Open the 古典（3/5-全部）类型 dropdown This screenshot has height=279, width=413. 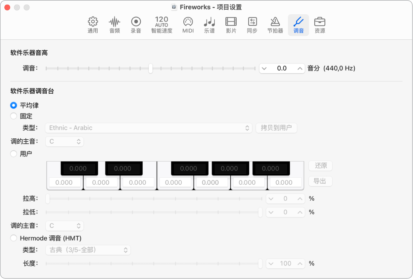88,250
